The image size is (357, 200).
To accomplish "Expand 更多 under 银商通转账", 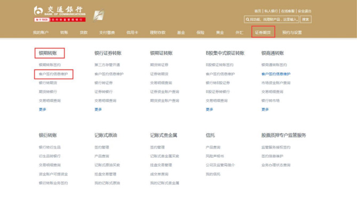I will click(x=265, y=110).
